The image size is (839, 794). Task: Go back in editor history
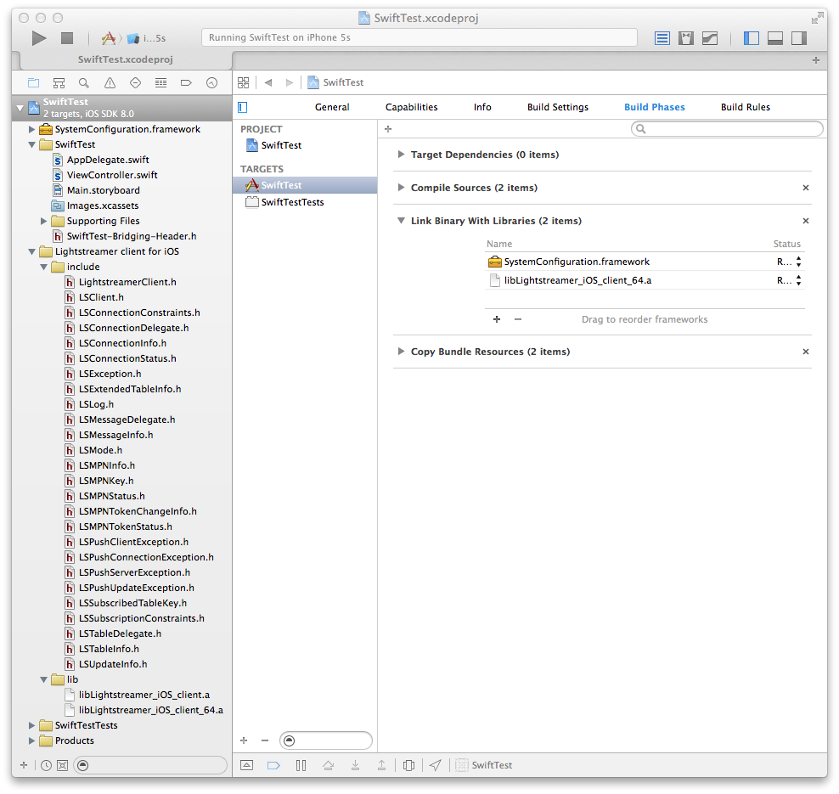coord(268,82)
